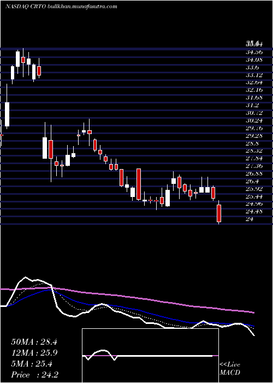The width and height of the screenshot is (273, 383).
Task: Click the 28.32 price axis label
Action: tap(254, 151)
